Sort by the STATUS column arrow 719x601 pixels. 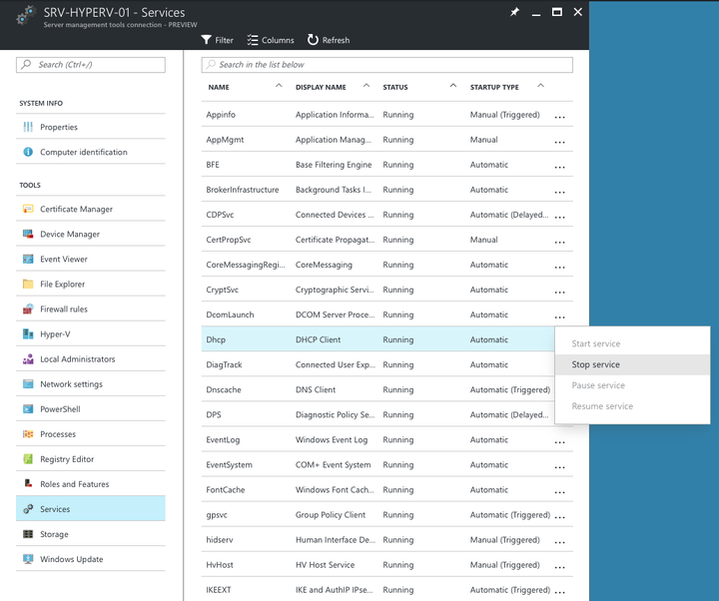453,86
